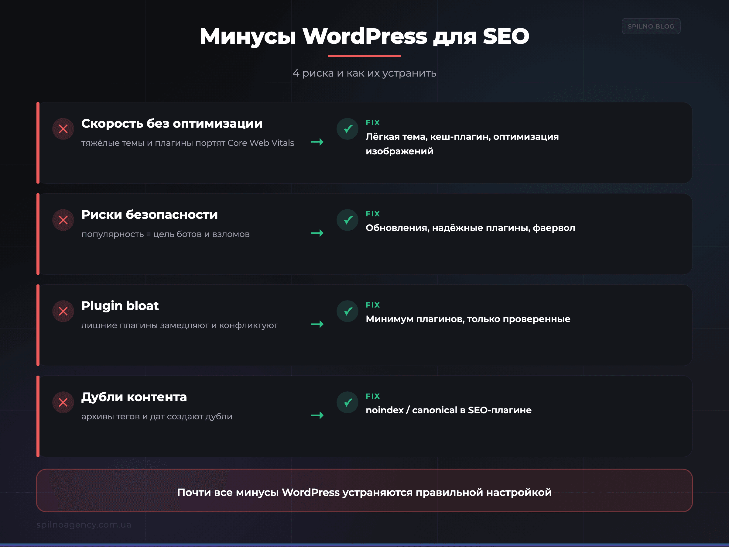
Task: Click text популярность = цель ботов и взломов
Action: coord(166,234)
